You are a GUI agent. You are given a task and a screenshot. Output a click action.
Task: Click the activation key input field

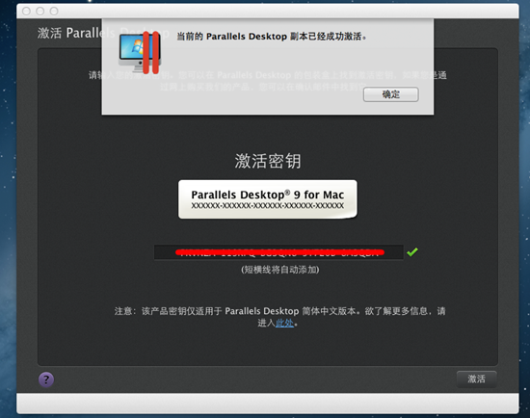point(278,252)
